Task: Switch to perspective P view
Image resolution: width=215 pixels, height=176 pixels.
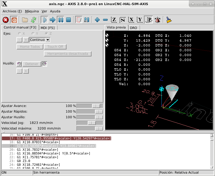Action: pos(149,20)
